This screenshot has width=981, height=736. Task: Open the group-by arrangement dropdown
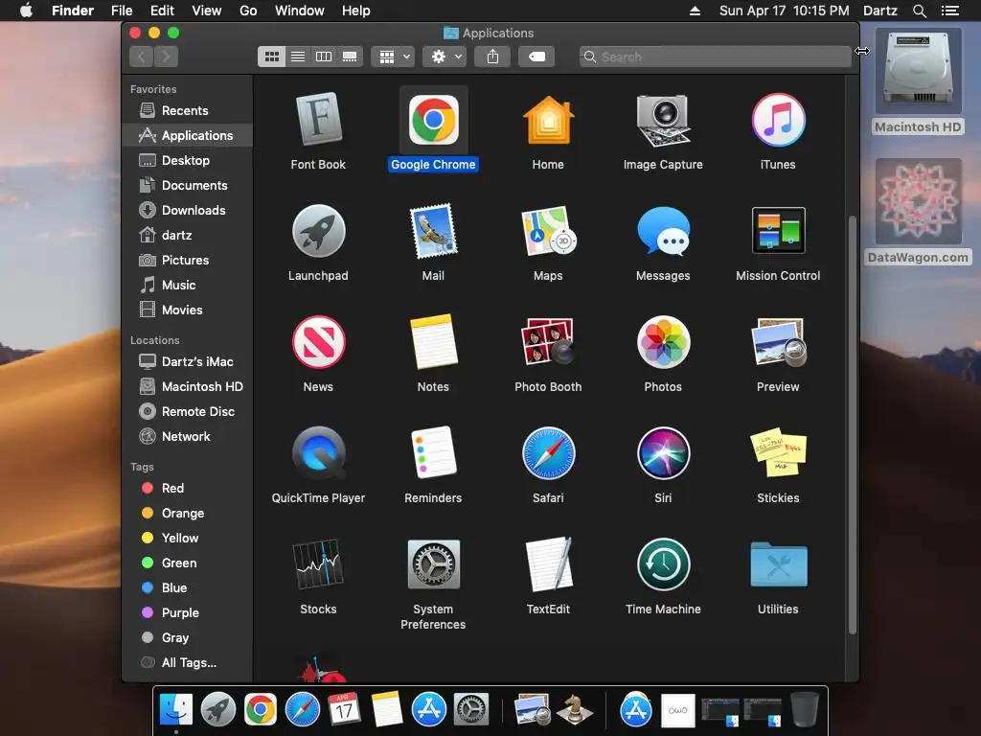393,57
